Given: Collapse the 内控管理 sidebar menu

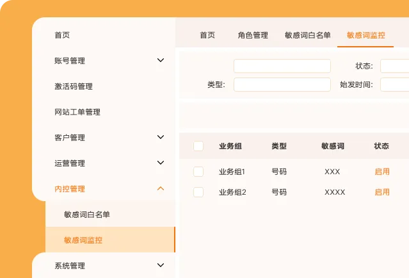Looking at the screenshot, I should [x=161, y=188].
